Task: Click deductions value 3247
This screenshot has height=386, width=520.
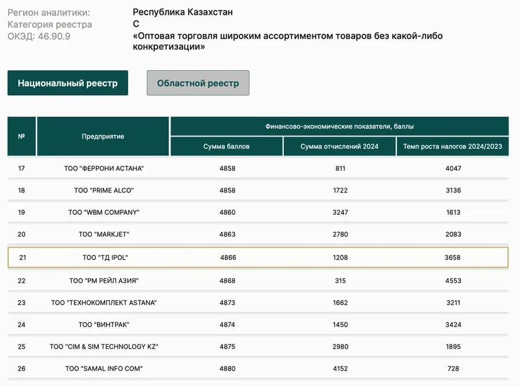Action: point(340,212)
